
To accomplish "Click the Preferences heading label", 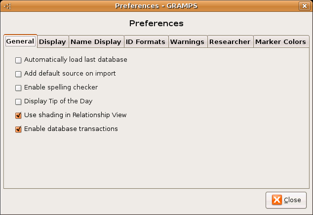I will click(156, 23).
